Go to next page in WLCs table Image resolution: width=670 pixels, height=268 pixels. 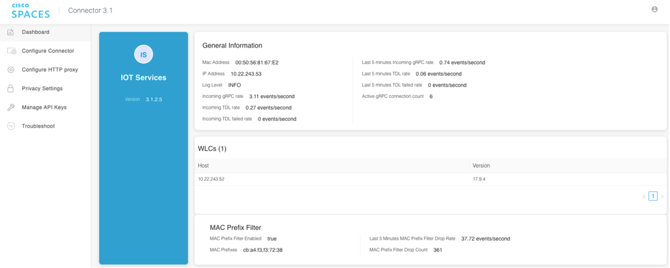coord(662,196)
